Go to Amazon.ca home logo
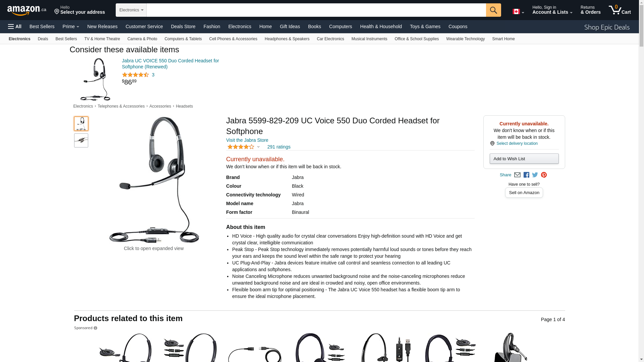This screenshot has height=362, width=644. [27, 10]
